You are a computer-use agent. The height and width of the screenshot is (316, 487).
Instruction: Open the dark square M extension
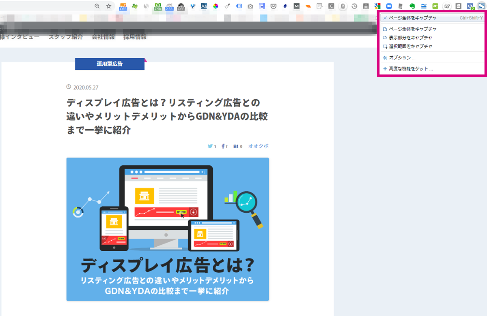[297, 6]
